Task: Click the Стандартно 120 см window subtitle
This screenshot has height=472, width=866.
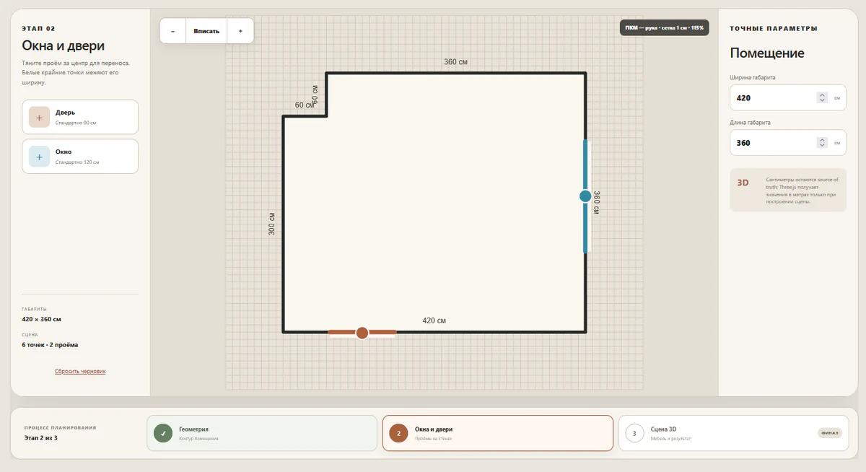Action: tap(77, 162)
